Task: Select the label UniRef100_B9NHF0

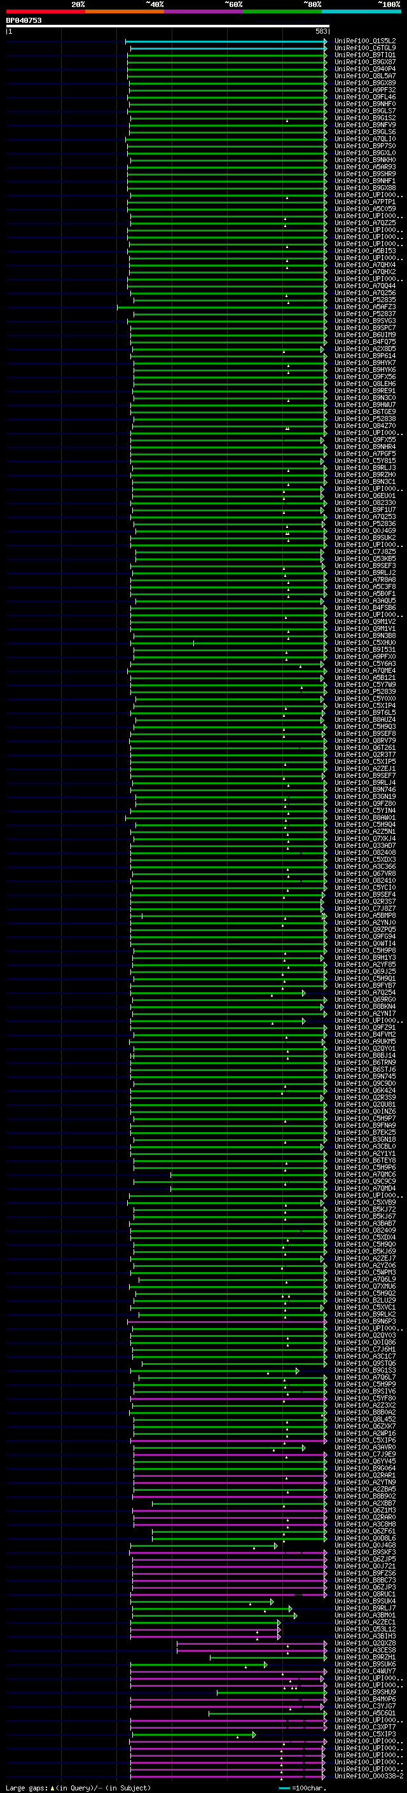Action: pyautogui.click(x=365, y=104)
